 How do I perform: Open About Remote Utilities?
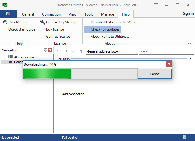pos(110,37)
